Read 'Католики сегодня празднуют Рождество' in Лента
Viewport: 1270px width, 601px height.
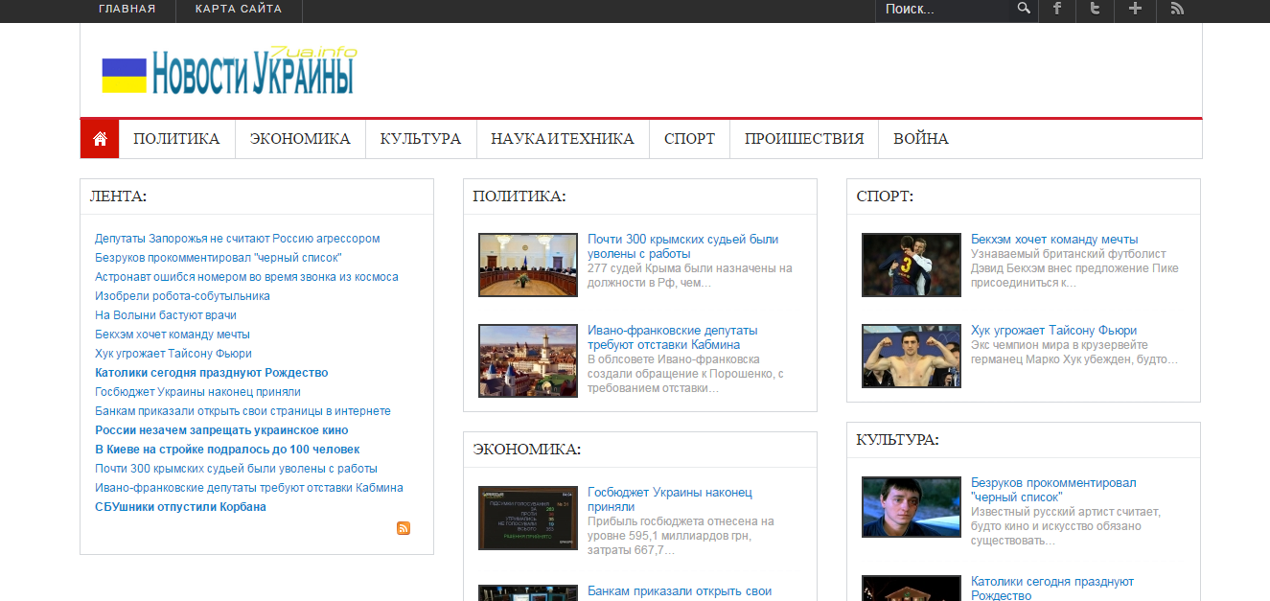(x=211, y=373)
